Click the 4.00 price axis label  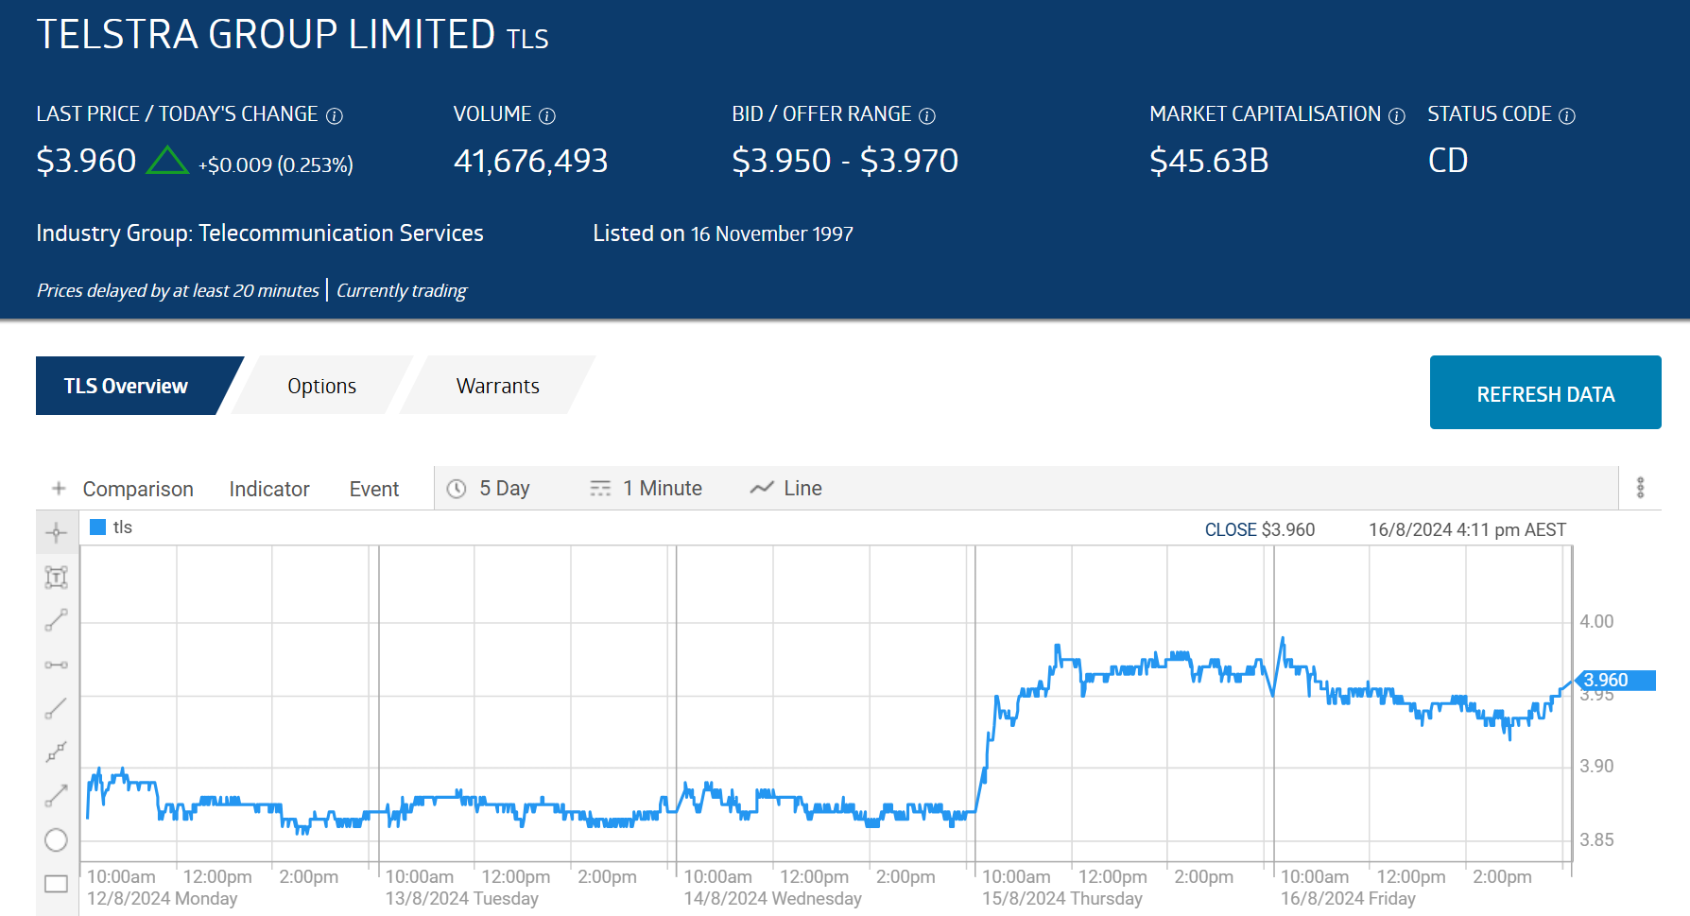tap(1596, 621)
